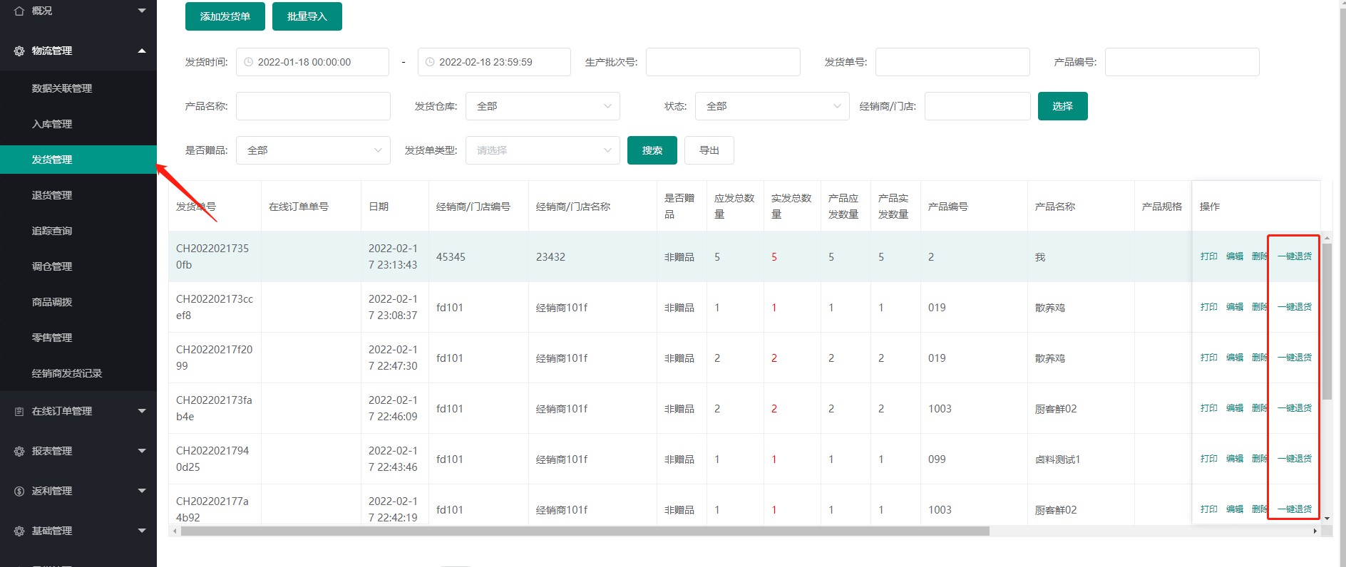The height and width of the screenshot is (567, 1346).
Task: Click the coin icon beside 返利管理
Action: coord(19,491)
